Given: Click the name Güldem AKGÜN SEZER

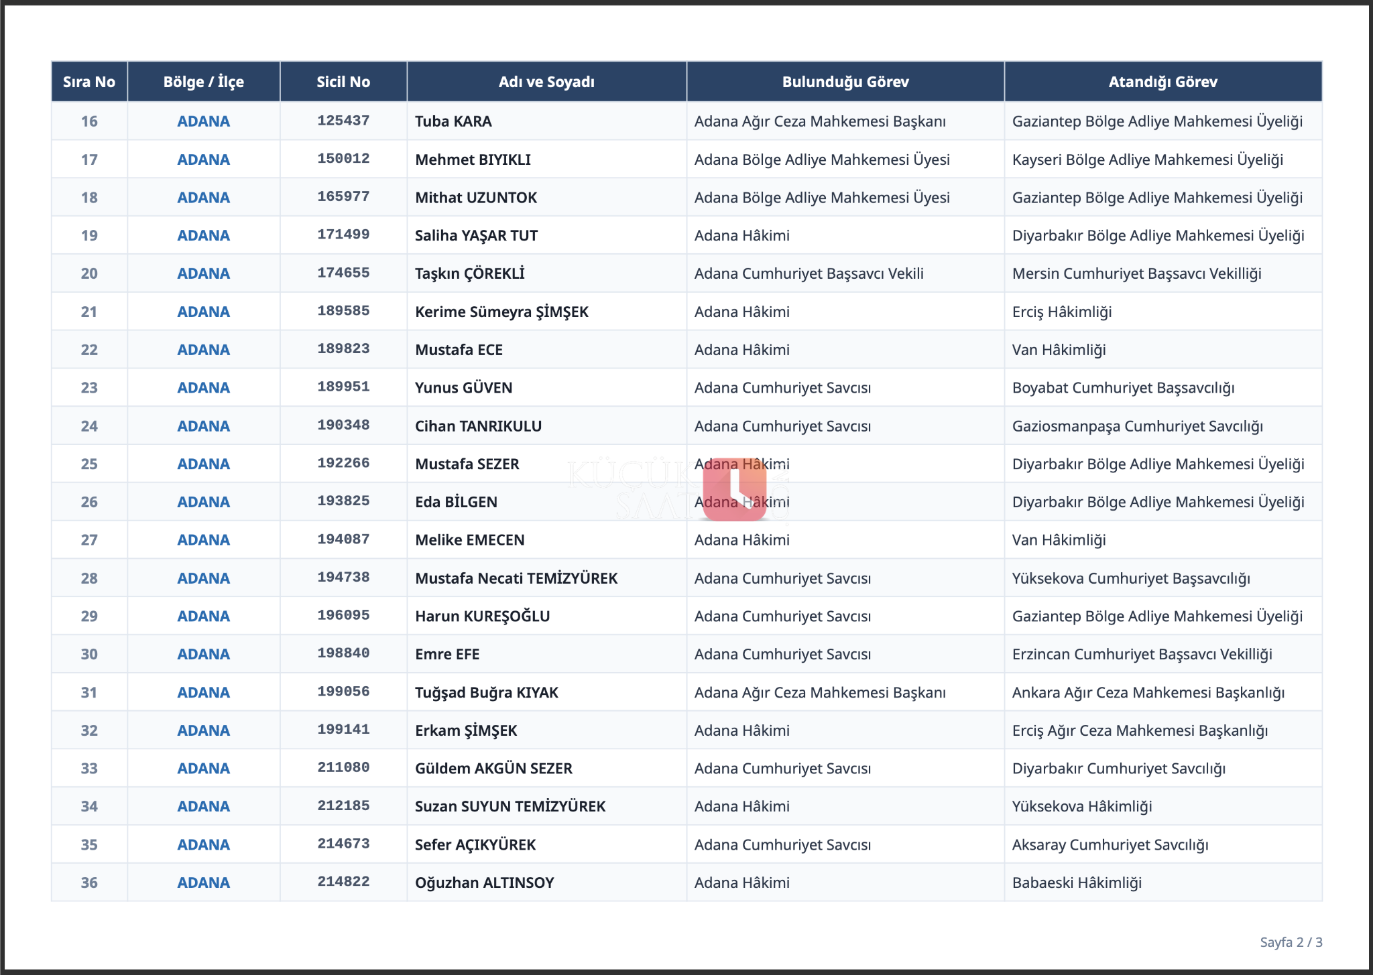Looking at the screenshot, I should (x=494, y=769).
